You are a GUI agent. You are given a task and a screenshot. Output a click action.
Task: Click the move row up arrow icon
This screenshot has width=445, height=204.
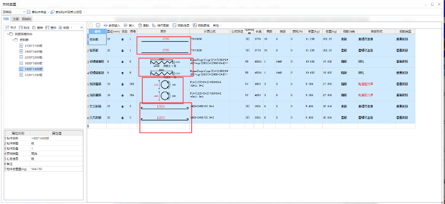click(91, 25)
